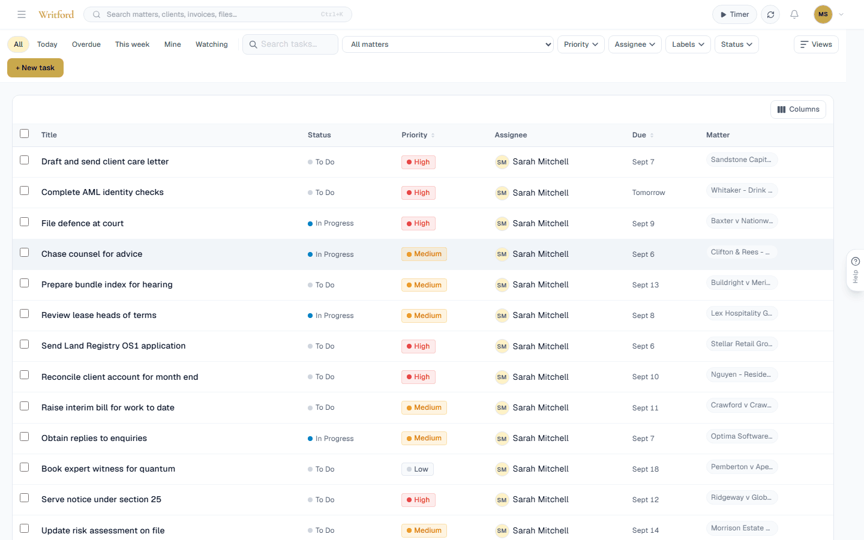The width and height of the screenshot is (864, 540).
Task: Click the New task button
Action: tap(35, 68)
